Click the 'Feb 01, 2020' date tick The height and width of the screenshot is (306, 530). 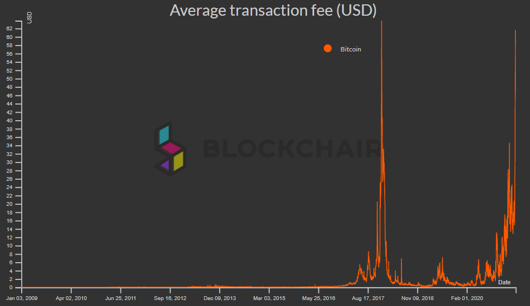467,298
